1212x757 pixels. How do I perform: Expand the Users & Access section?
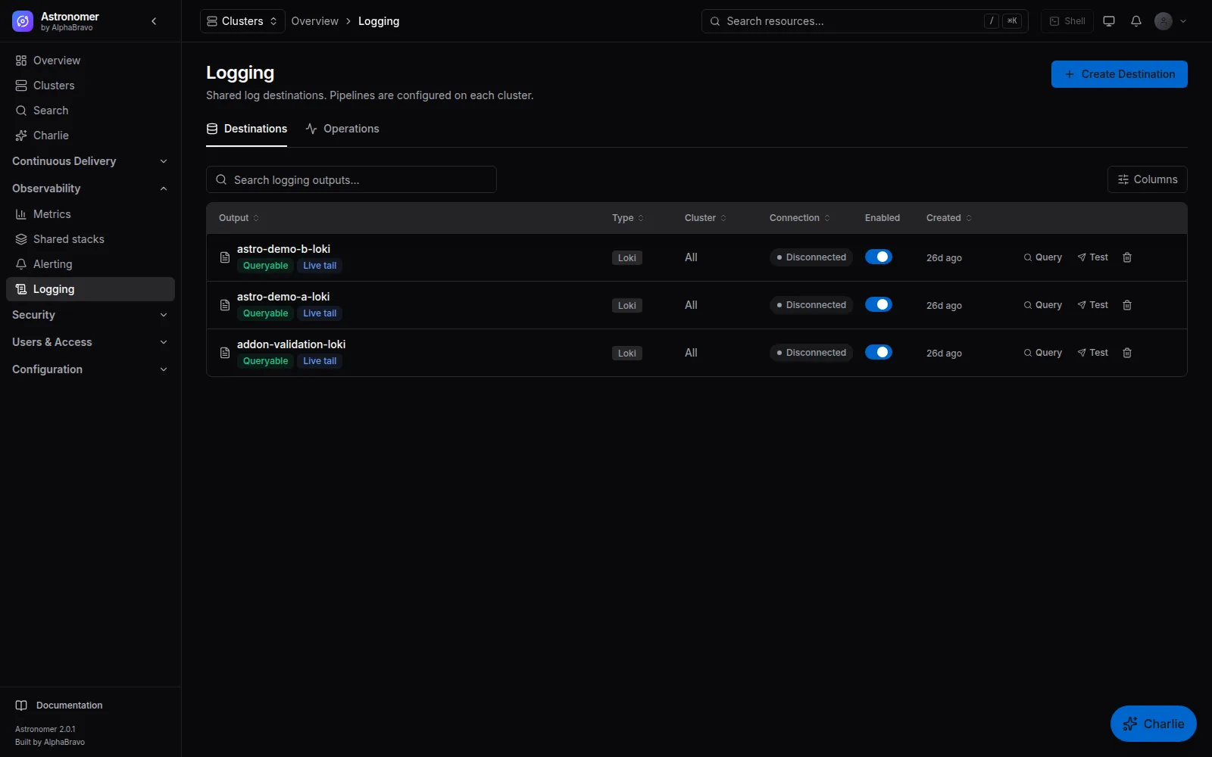(x=90, y=342)
